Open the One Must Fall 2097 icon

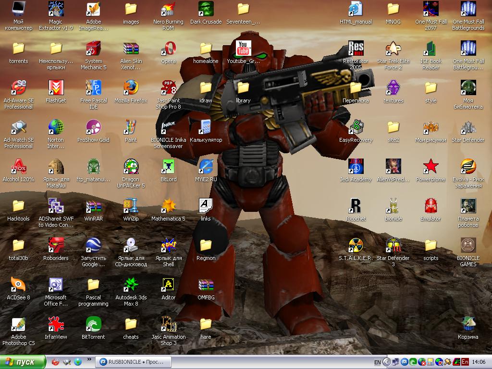tap(431, 9)
